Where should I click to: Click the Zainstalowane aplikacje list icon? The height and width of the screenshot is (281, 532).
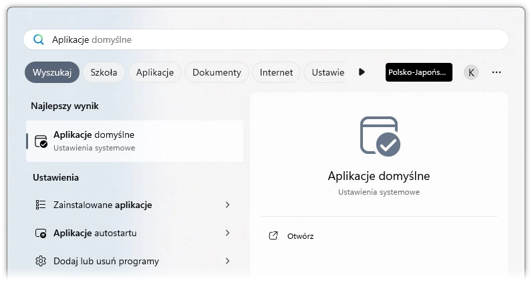click(x=41, y=205)
